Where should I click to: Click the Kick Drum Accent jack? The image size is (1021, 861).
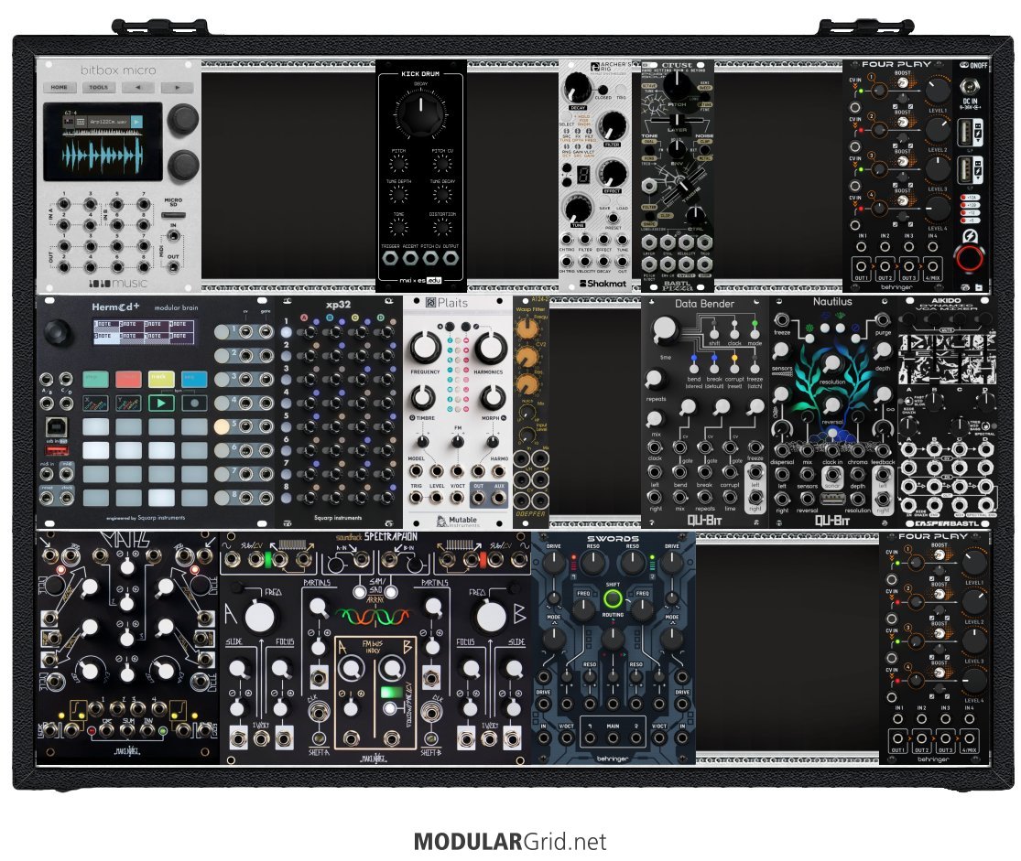coord(410,258)
